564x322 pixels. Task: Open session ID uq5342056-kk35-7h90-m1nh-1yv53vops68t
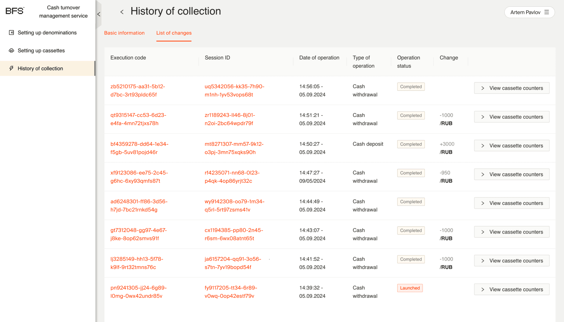(235, 91)
